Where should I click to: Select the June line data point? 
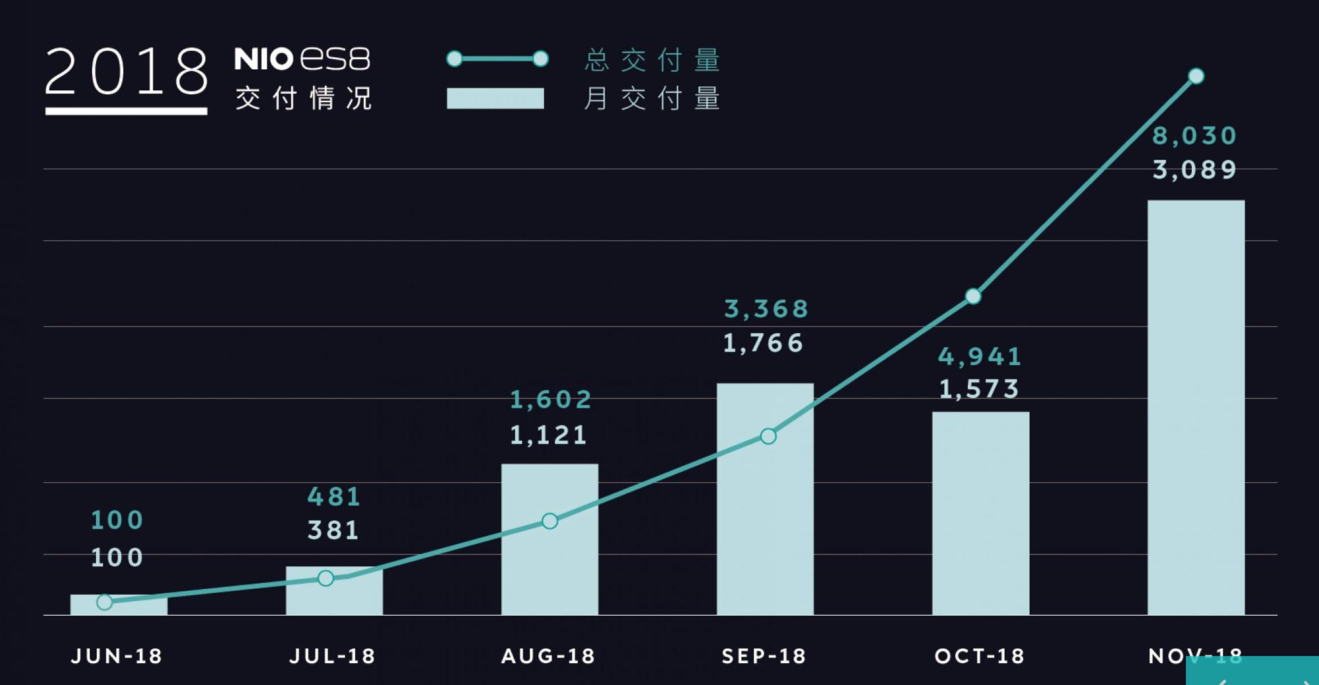click(x=104, y=602)
